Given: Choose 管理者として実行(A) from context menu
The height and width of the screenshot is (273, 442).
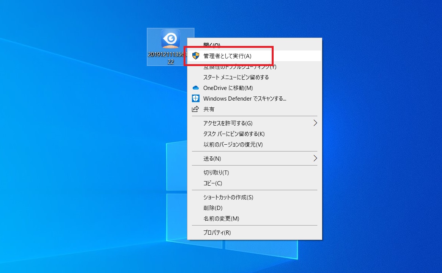Looking at the screenshot, I should [x=254, y=56].
